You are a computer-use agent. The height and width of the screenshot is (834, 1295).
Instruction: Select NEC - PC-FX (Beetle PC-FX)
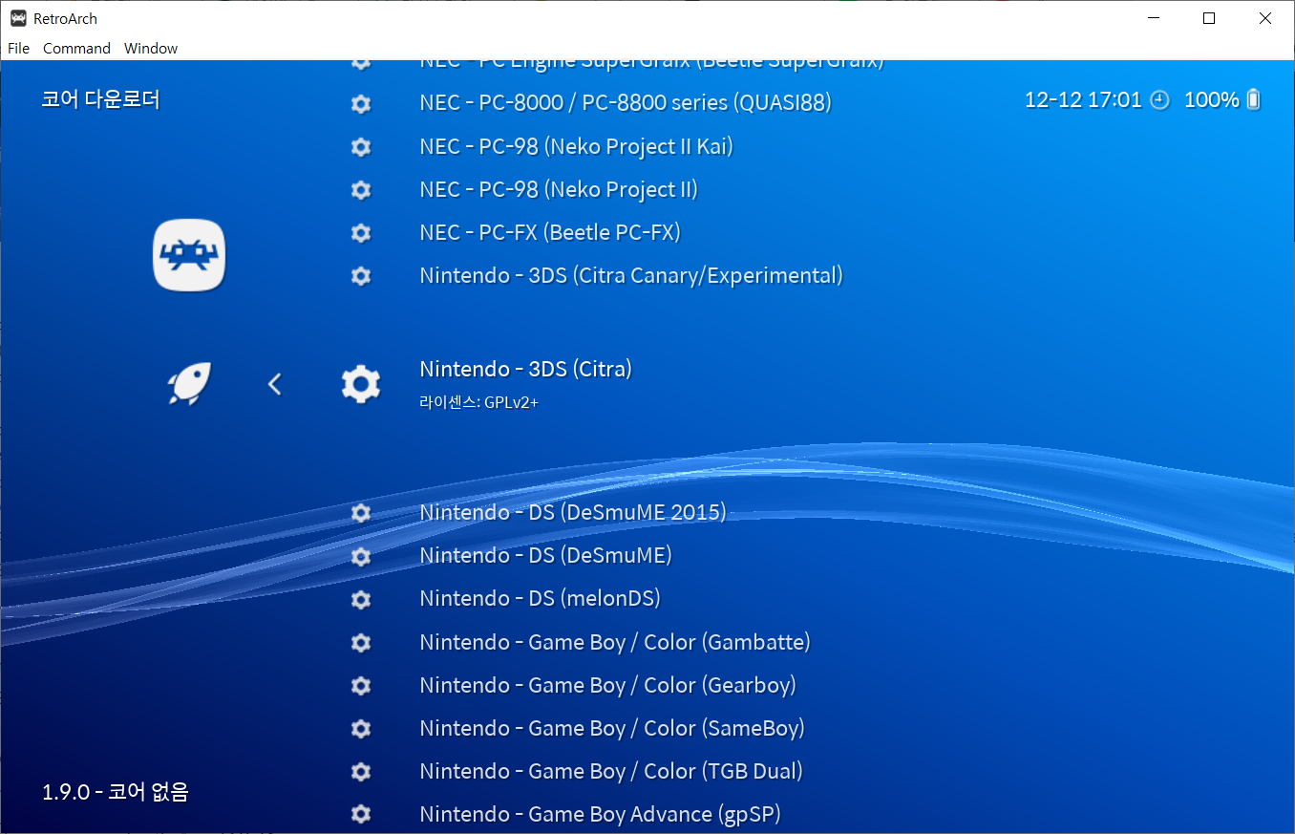(550, 232)
